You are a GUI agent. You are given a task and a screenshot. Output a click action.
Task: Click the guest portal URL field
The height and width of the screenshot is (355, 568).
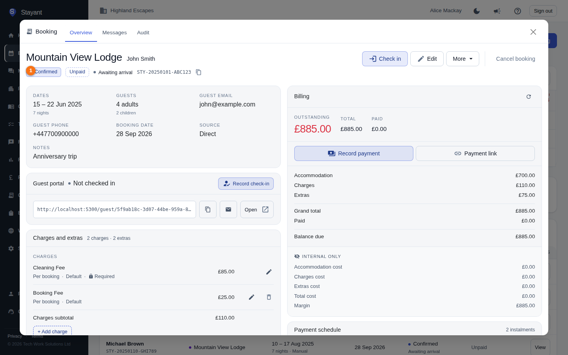click(x=114, y=209)
